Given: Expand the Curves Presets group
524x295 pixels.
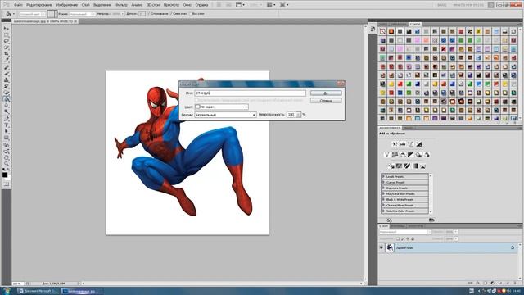Looking at the screenshot, I should 384,182.
